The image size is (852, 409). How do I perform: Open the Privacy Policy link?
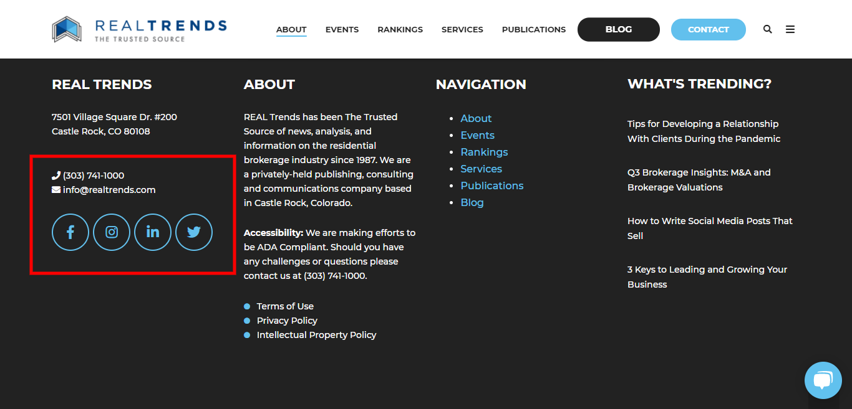pos(287,321)
